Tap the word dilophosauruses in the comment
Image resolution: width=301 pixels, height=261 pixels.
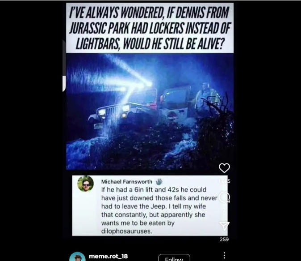click(127, 231)
